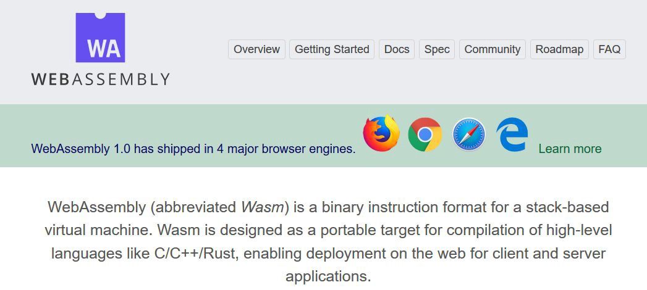Viewport: 647px width, 290px height.
Task: Click the Firefox browser icon
Action: click(381, 134)
